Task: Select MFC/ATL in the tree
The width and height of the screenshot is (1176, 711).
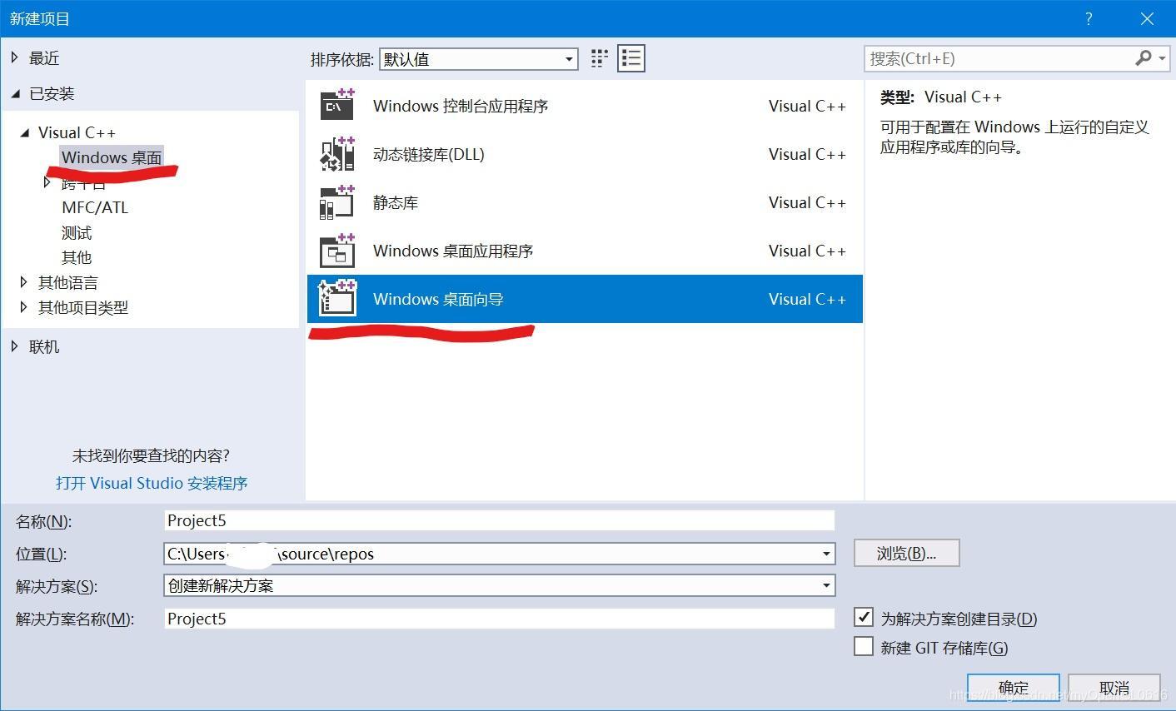Action: (x=95, y=207)
